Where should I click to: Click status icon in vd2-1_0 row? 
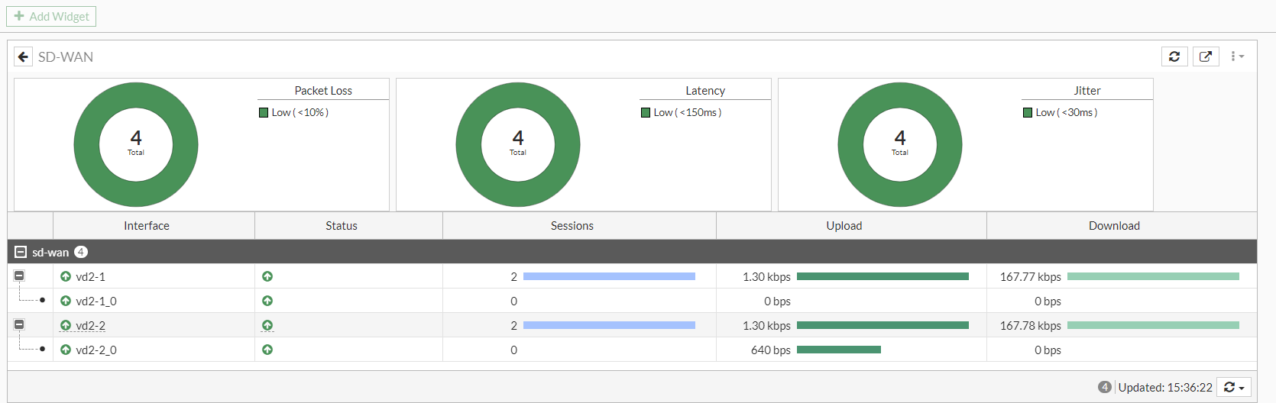point(267,301)
